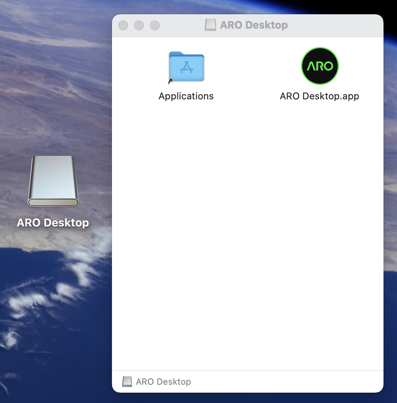Open the ARO Desktop.app application icon
Image resolution: width=397 pixels, height=403 pixels.
tap(320, 66)
